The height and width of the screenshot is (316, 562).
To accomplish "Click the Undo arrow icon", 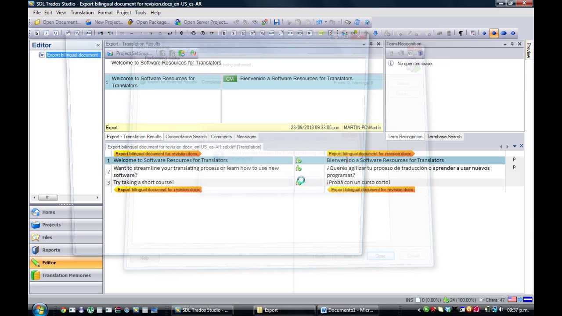I will [x=319, y=22].
